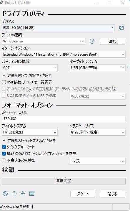Viewport: 130px width, 211px height.
Task: Open the ターゲット システム dropdown showing UEFI
Action: click(x=98, y=68)
